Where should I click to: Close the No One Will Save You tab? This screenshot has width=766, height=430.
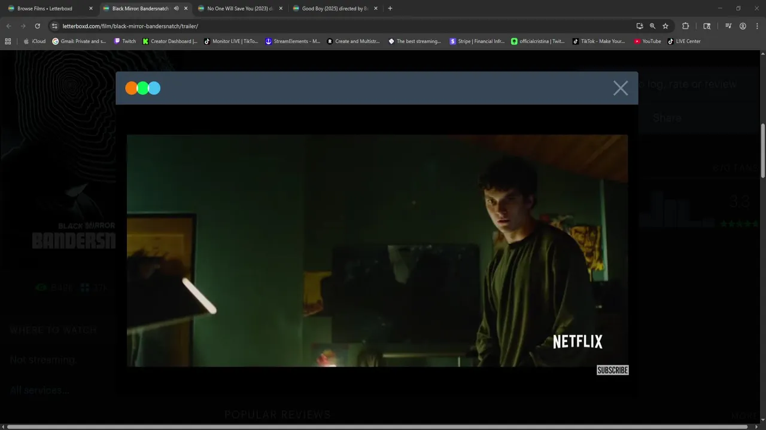281,8
